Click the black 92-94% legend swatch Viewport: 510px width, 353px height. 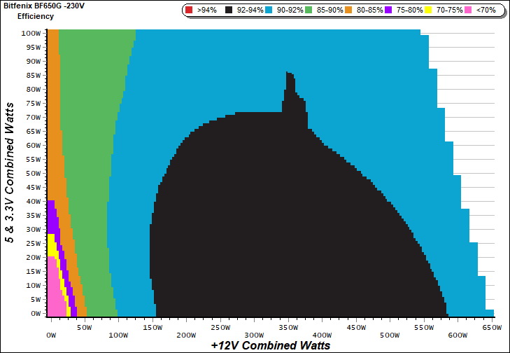pos(227,11)
